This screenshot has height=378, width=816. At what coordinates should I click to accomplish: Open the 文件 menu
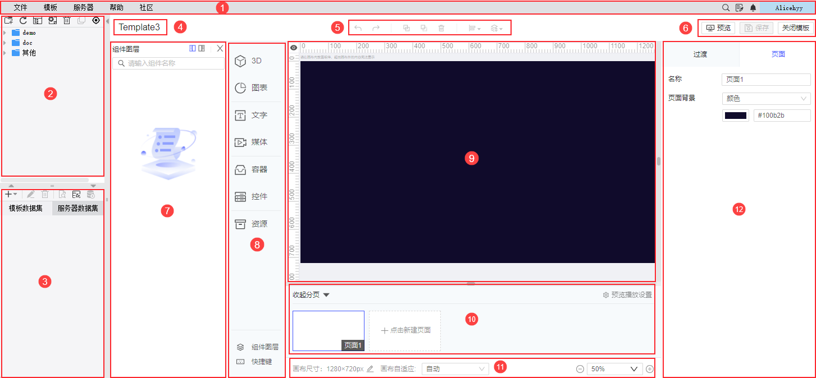point(21,8)
